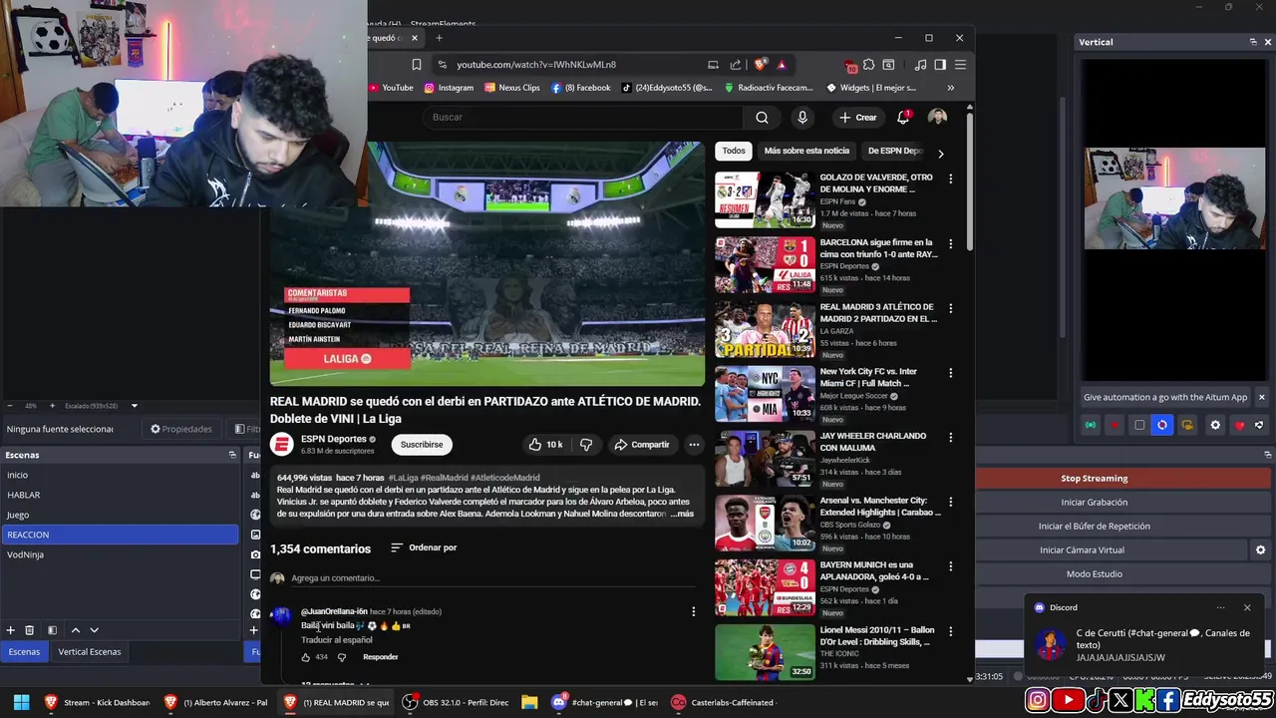Select Más sobre esta noticia chip
This screenshot has width=1276, height=718.
806,151
